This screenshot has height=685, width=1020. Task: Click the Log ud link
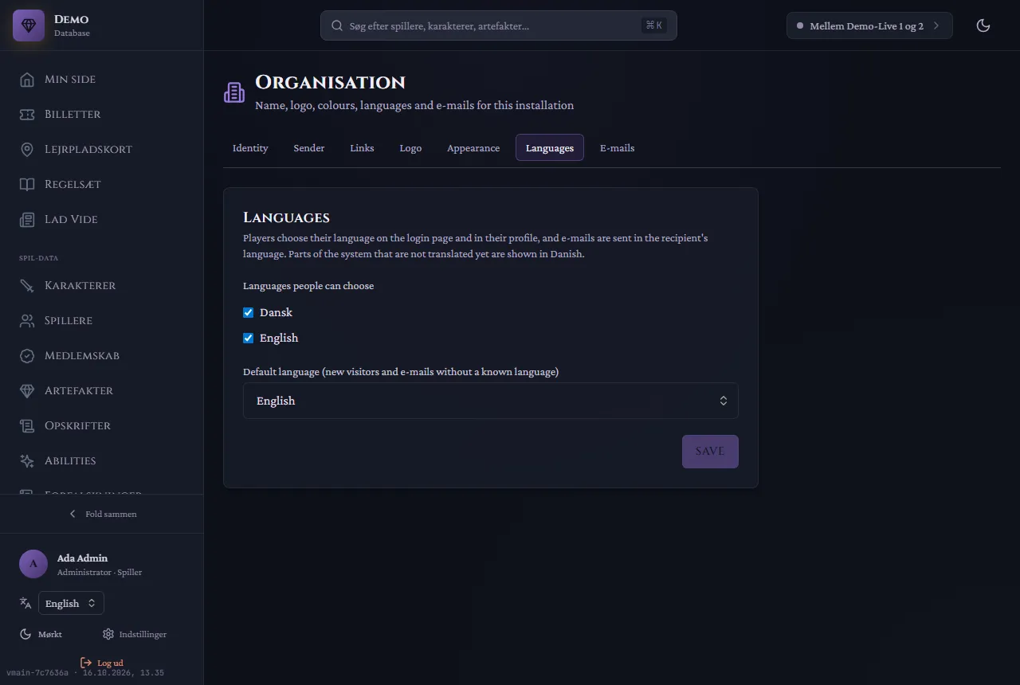pos(102,663)
